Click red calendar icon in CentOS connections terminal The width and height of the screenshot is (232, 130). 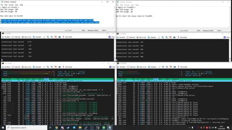pyautogui.click(x=55, y=37)
